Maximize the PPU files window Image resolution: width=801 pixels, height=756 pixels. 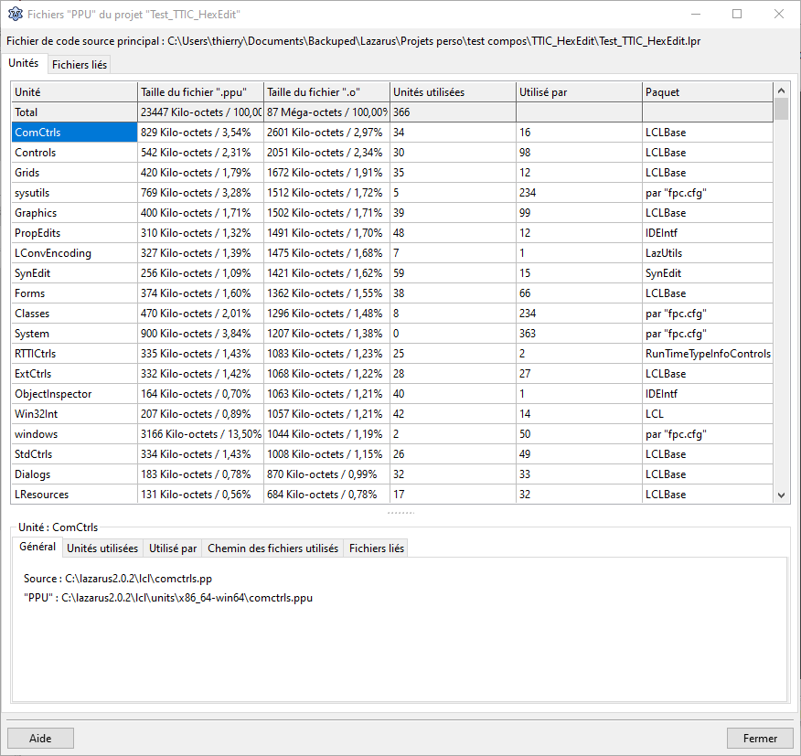pyautogui.click(x=737, y=15)
